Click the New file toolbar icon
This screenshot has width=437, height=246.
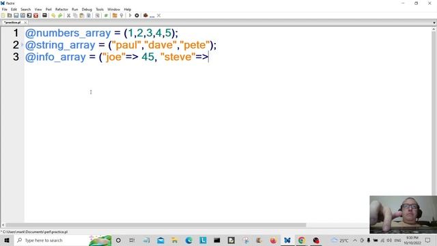coord(3,16)
